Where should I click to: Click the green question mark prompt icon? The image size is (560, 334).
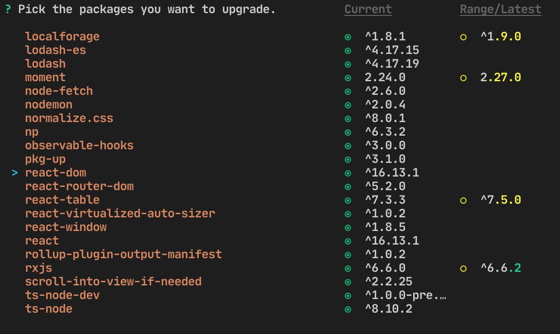[8, 9]
